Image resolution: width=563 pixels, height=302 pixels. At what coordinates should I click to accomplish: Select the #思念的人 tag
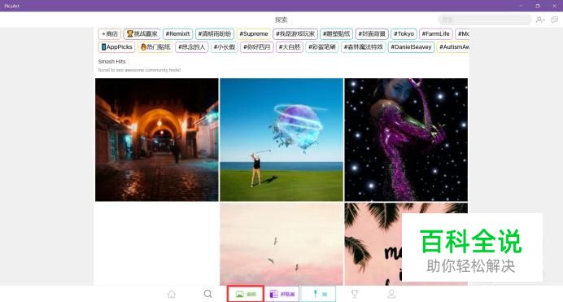[192, 47]
